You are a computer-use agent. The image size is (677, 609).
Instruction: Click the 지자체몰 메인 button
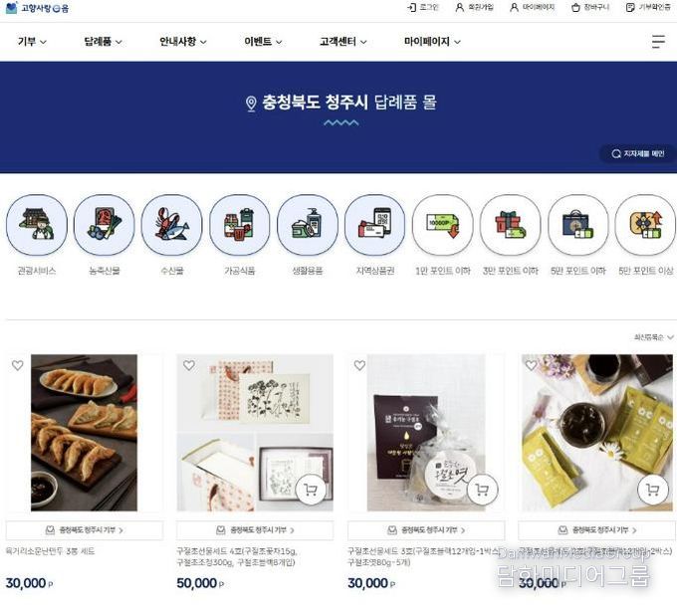tap(638, 153)
